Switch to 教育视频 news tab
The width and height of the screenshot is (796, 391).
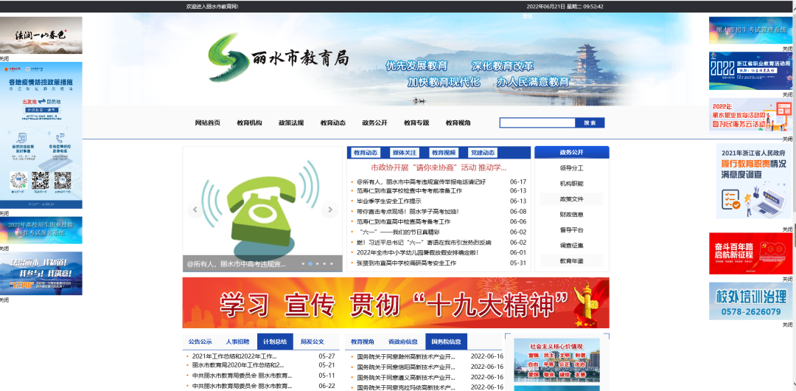point(443,153)
